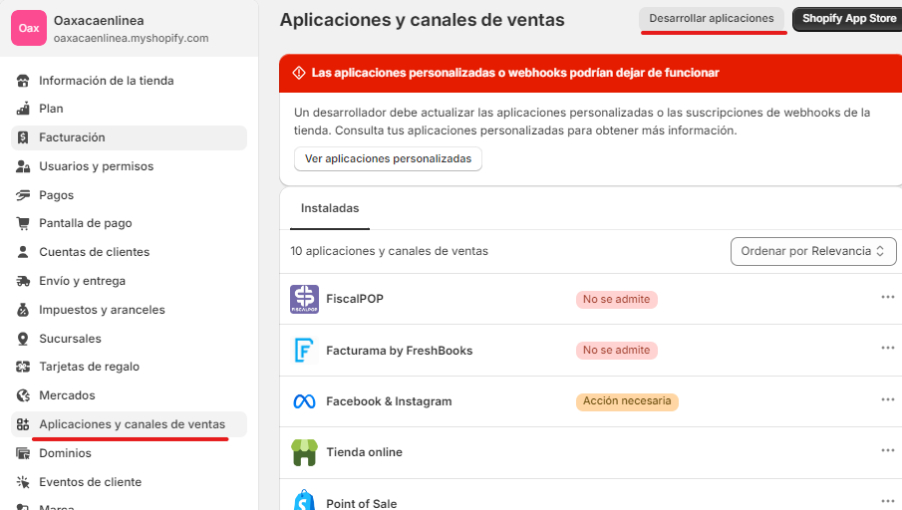
Task: Open the Shopify App Store button
Action: 848,19
